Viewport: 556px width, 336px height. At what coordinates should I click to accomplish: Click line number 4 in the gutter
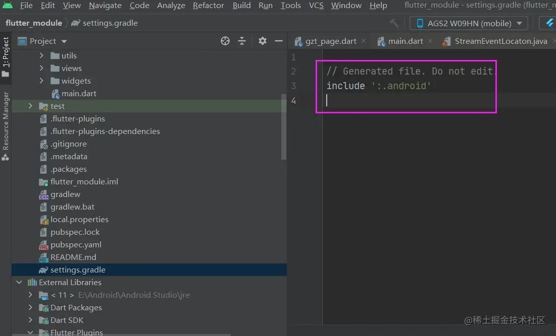click(293, 101)
